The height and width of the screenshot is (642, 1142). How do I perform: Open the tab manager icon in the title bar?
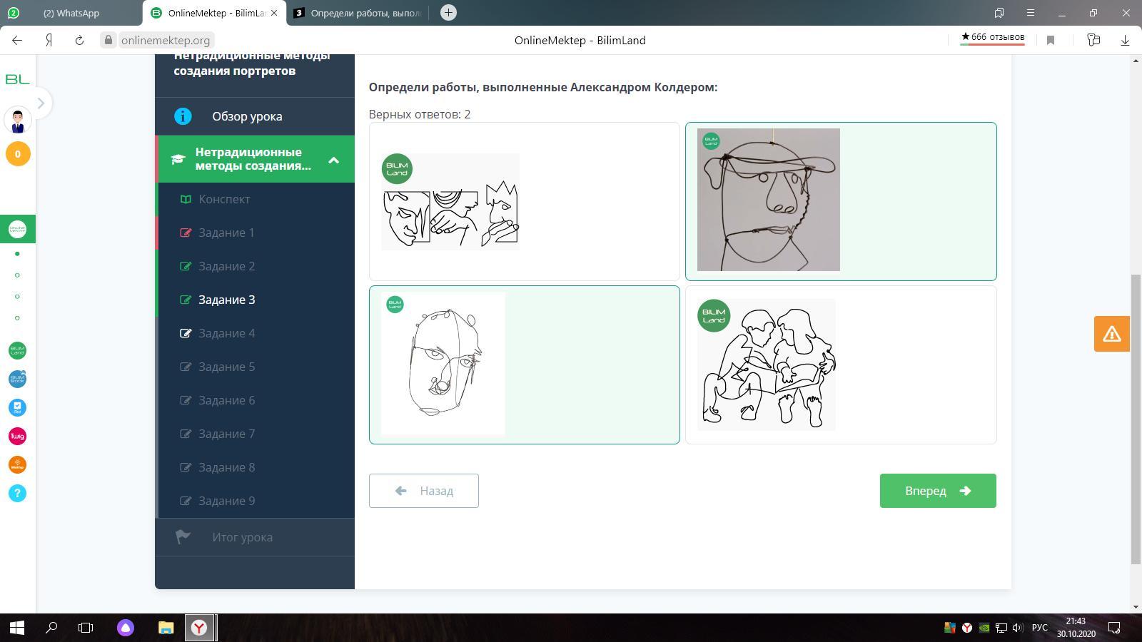tap(999, 13)
